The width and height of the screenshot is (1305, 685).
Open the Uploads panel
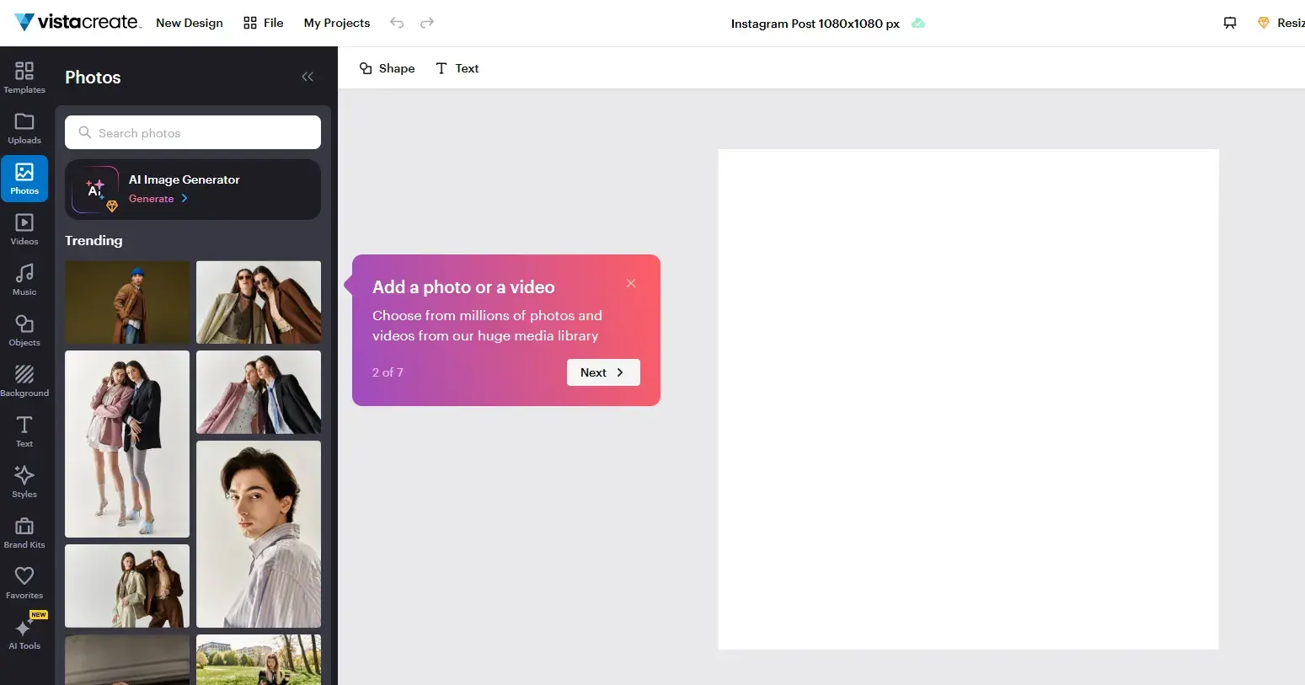click(x=24, y=128)
